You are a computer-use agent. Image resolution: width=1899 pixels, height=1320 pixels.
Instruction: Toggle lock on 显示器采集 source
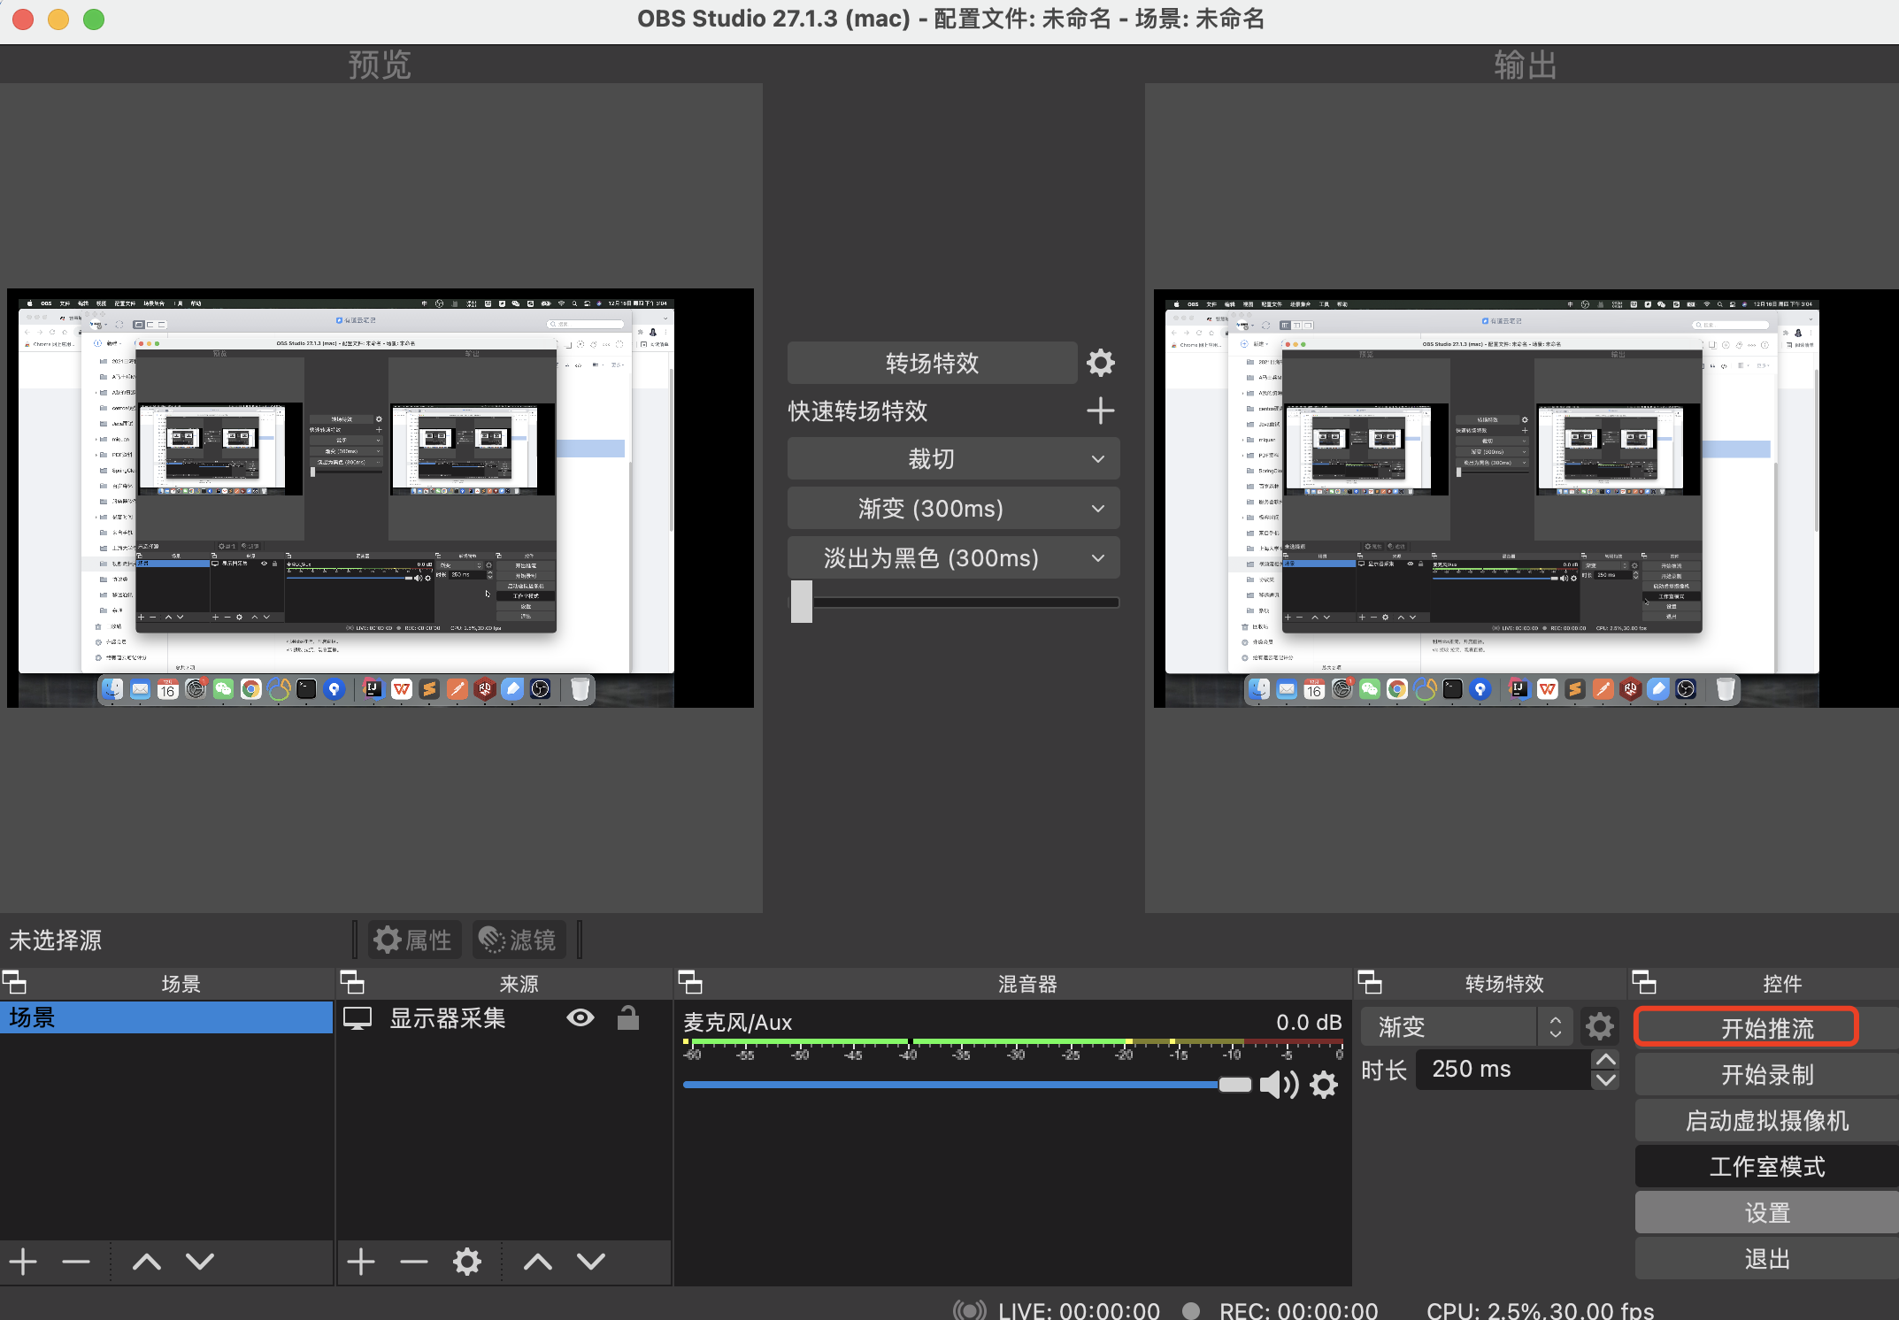coord(628,1018)
